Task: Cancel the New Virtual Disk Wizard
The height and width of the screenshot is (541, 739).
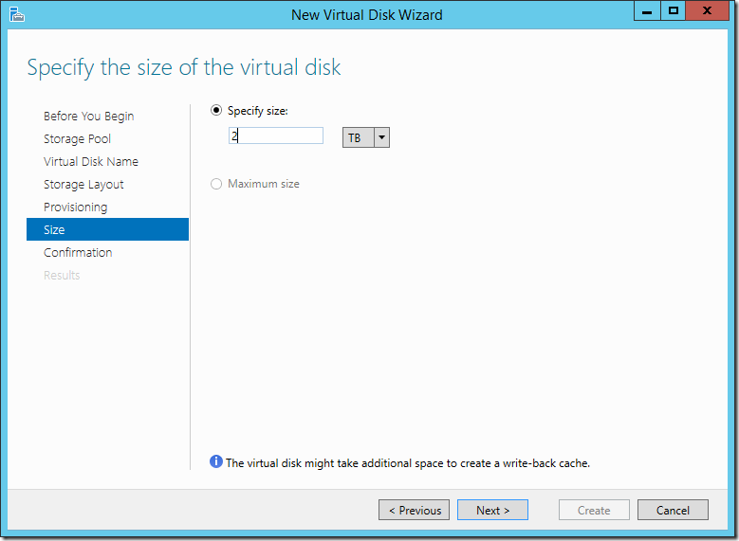Action: click(x=673, y=510)
